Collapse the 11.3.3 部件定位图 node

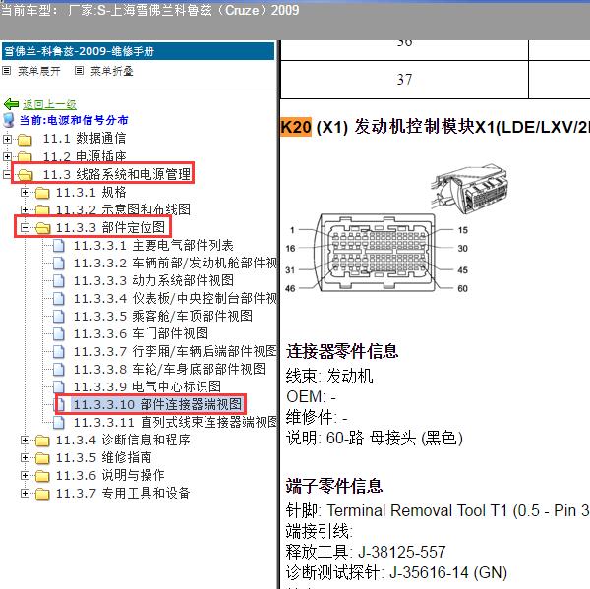click(x=25, y=228)
